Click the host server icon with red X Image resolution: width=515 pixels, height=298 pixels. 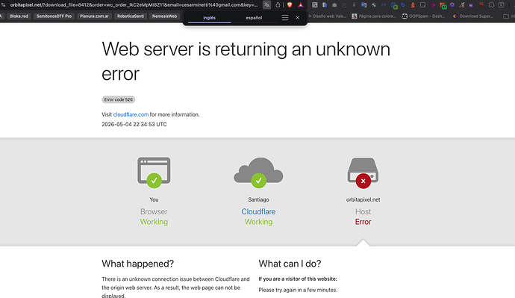363,173
